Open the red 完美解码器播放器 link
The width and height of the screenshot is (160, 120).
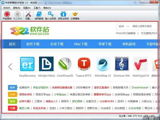pos(62,87)
